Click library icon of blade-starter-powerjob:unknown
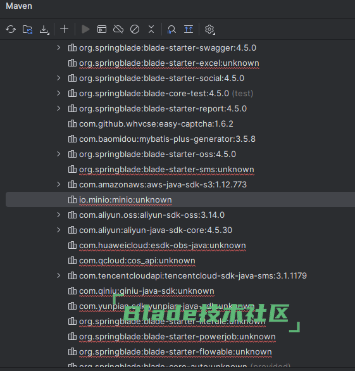This screenshot has width=355, height=371. 72,336
